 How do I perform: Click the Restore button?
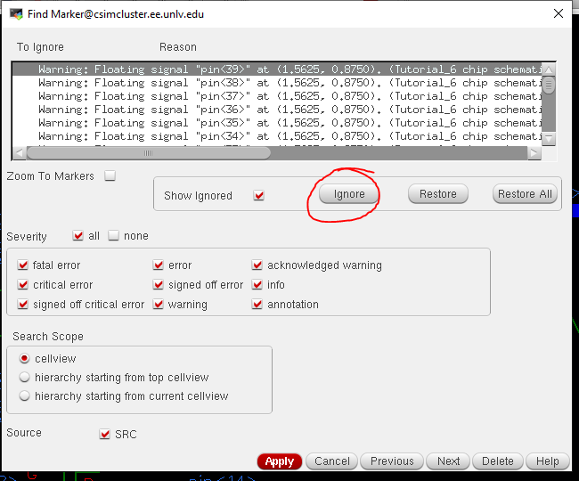click(x=438, y=194)
